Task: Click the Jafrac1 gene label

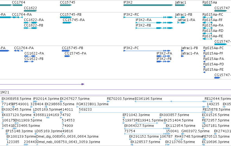Action: pyautogui.click(x=181, y=2)
